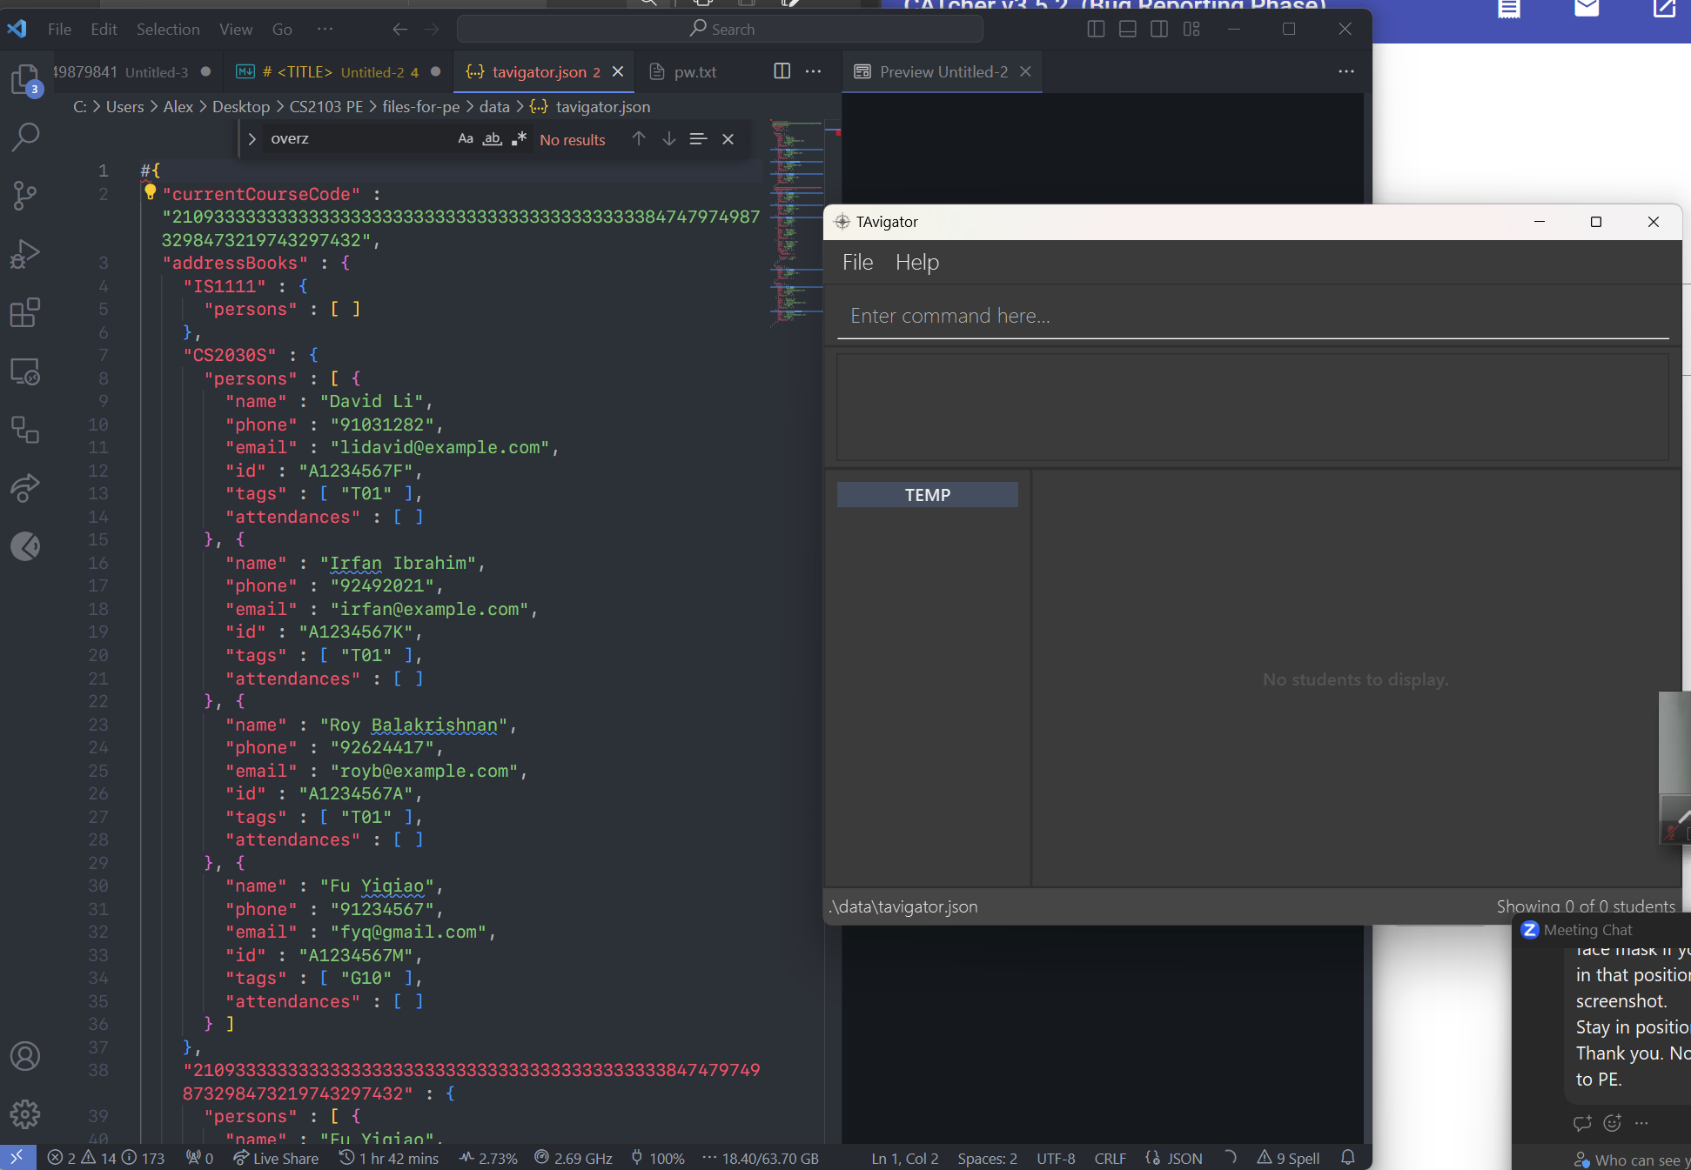1691x1170 pixels.
Task: Open the Manage settings gear
Action: (x=25, y=1113)
